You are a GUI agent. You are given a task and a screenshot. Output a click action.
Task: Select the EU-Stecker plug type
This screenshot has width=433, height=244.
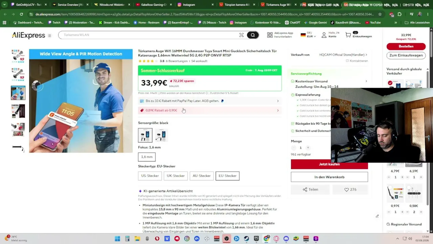coord(227,176)
